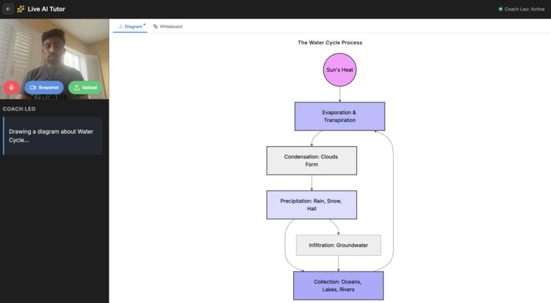The width and height of the screenshot is (551, 303).
Task: Click the COACH LEO heading
Action: coord(19,109)
